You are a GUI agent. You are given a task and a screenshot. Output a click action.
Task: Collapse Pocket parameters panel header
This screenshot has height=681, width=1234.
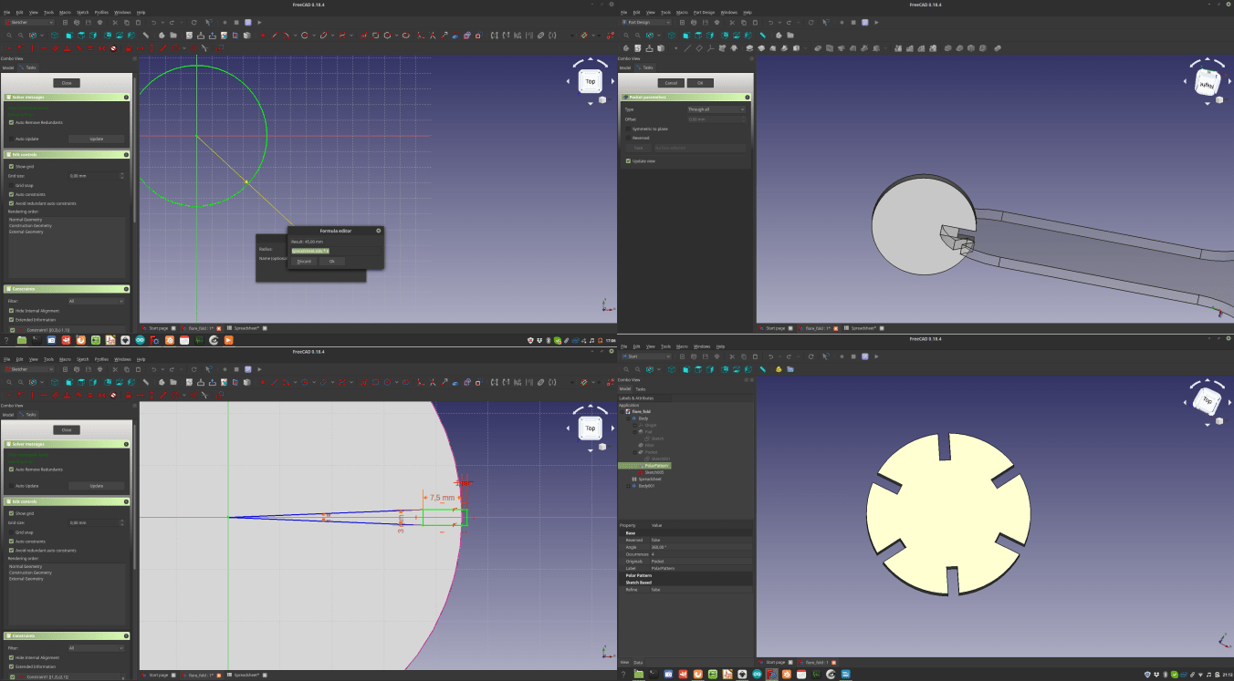pyautogui.click(x=748, y=98)
